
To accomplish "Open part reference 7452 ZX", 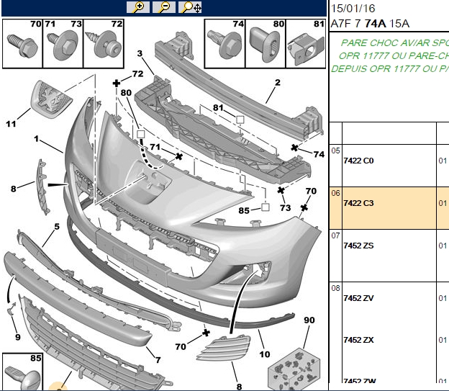I will tap(358, 340).
